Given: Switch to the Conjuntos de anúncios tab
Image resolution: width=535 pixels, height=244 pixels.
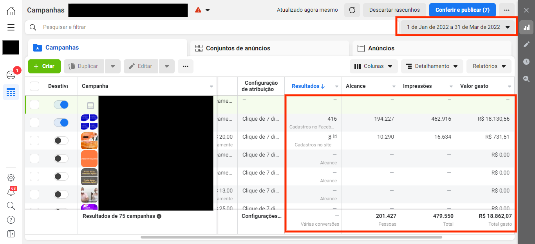Looking at the screenshot, I should [x=270, y=48].
